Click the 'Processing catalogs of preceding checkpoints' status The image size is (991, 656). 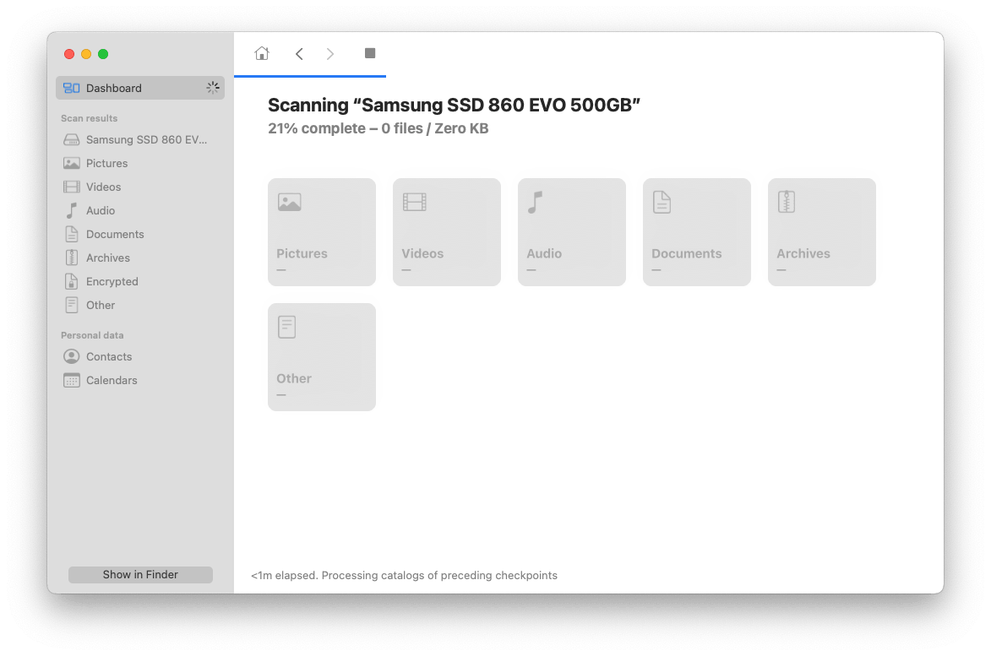click(x=439, y=575)
